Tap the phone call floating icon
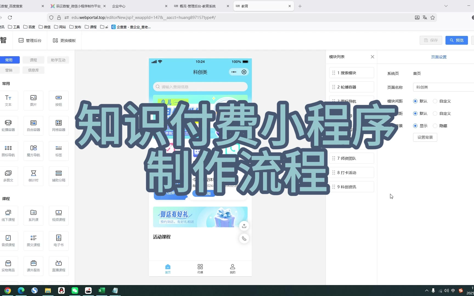 244,238
